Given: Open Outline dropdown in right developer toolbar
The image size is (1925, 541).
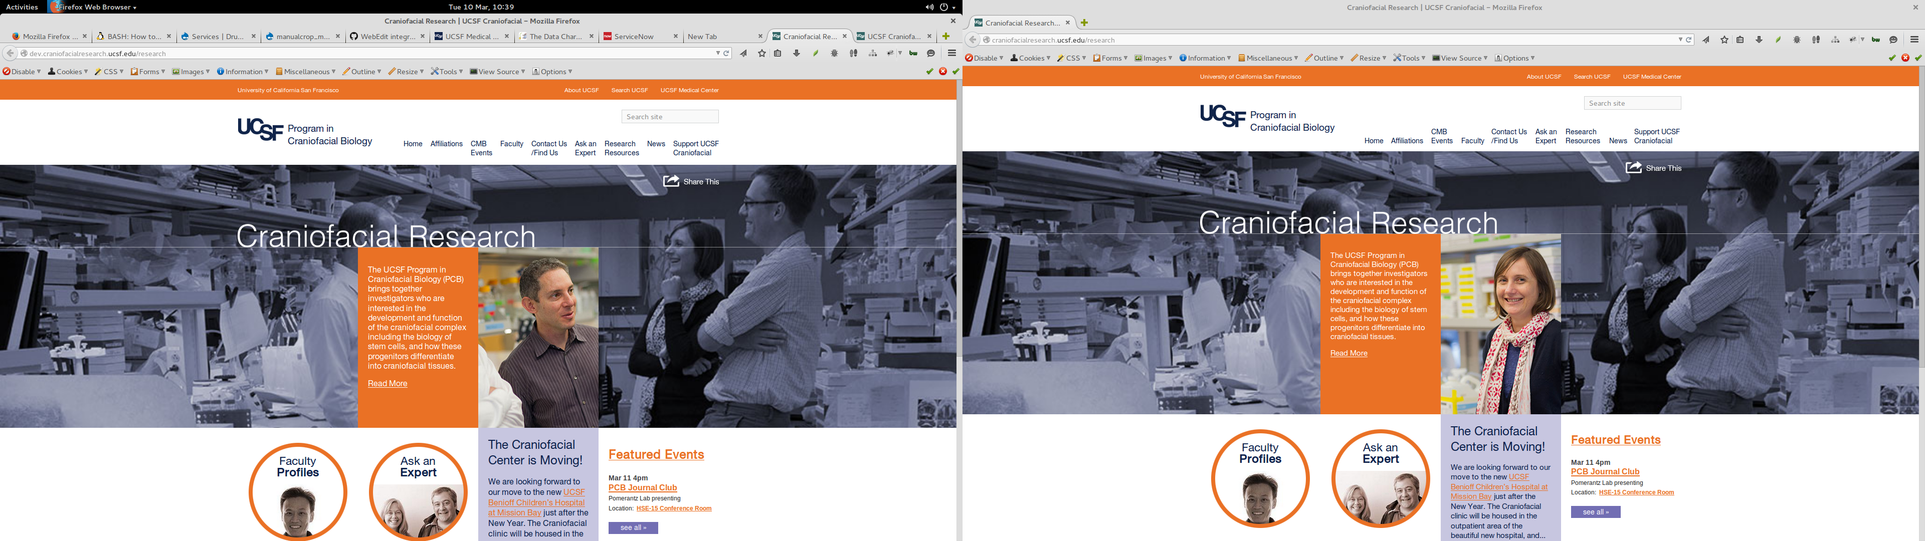Looking at the screenshot, I should pyautogui.click(x=1324, y=58).
